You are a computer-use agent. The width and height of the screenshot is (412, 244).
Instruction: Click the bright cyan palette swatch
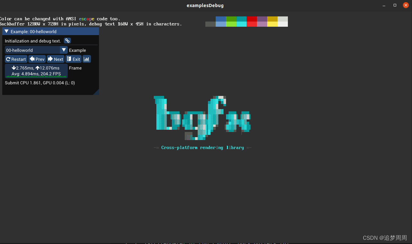coord(241,24)
